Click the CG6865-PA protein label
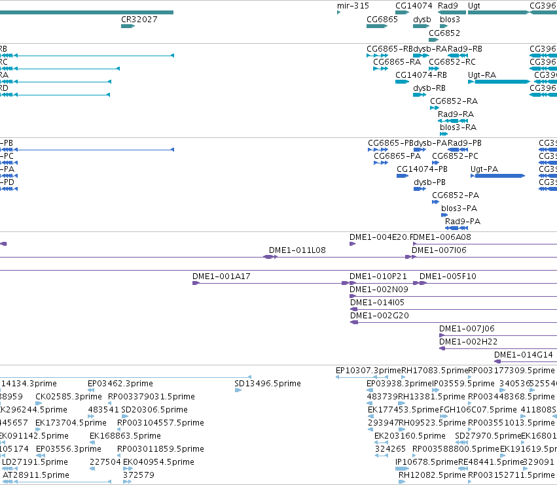Screen dimensions: 557x485 tap(397, 156)
